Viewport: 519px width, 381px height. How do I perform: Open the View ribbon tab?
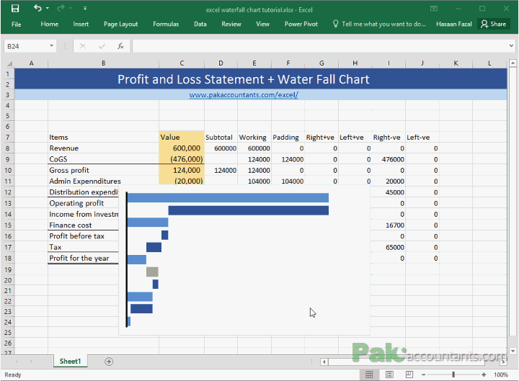point(262,24)
